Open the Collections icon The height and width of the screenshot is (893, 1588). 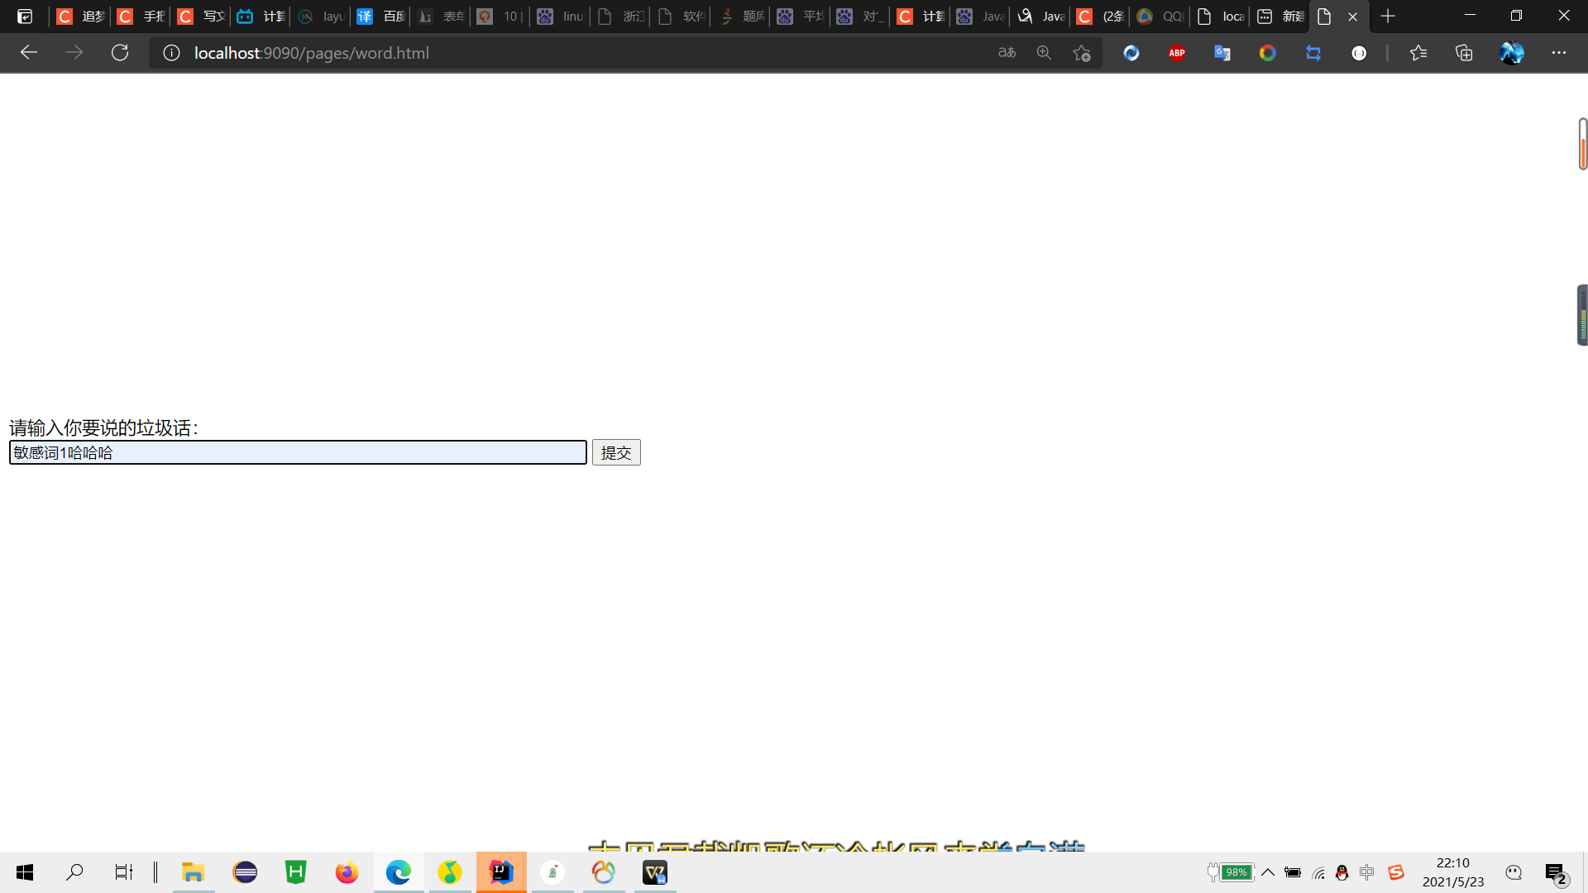(1464, 53)
